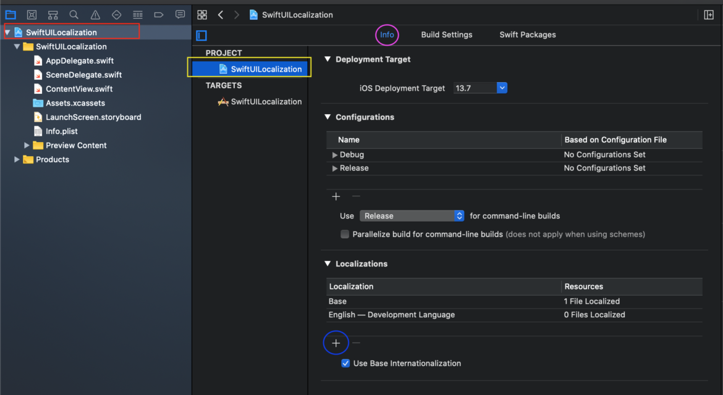Switch to the Build Settings tab
Viewport: 723px width, 395px height.
click(446, 35)
